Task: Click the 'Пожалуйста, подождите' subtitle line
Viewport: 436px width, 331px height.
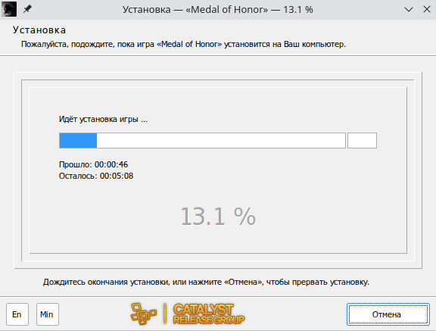Action: (183, 44)
